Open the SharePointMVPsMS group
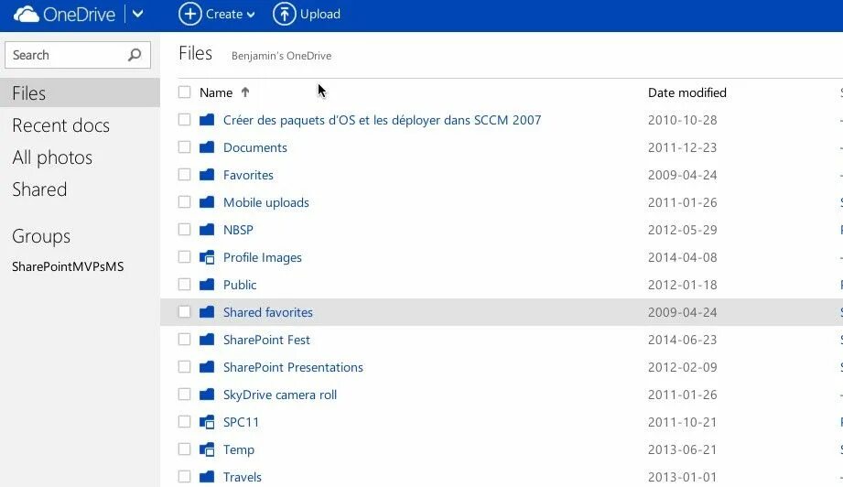843x487 pixels. click(68, 266)
